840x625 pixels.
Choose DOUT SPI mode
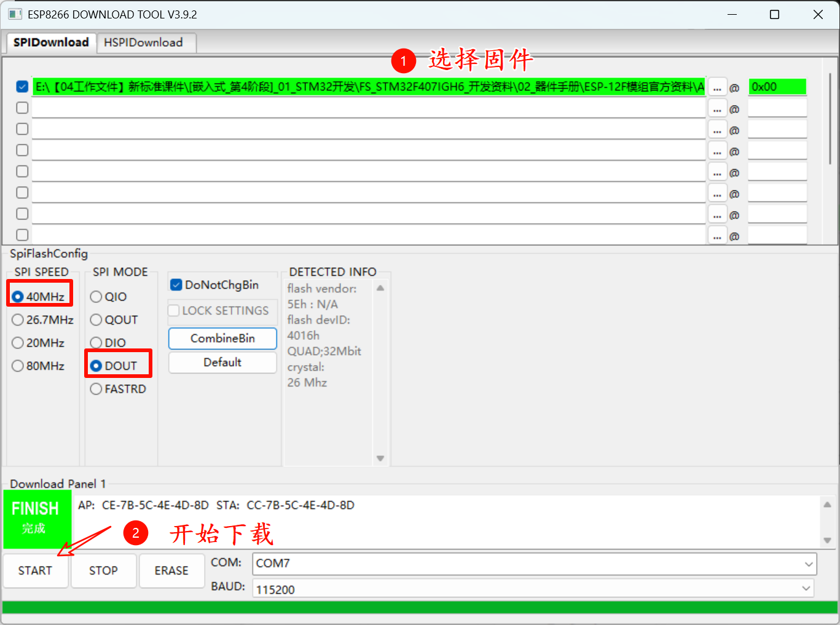click(114, 366)
